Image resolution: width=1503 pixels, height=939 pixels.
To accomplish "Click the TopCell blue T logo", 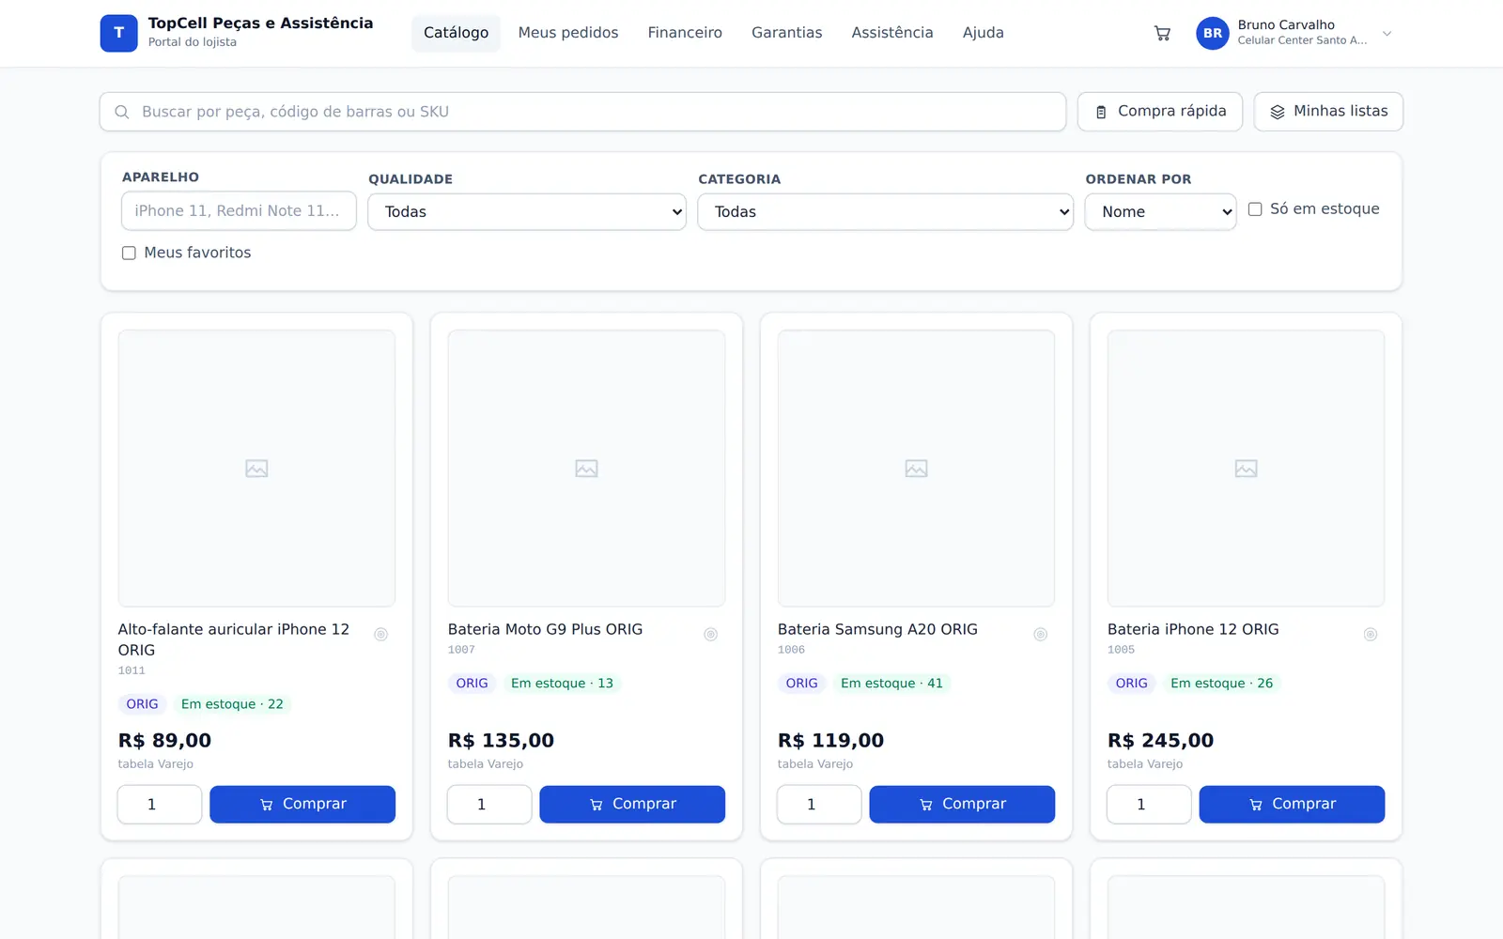I will (119, 33).
